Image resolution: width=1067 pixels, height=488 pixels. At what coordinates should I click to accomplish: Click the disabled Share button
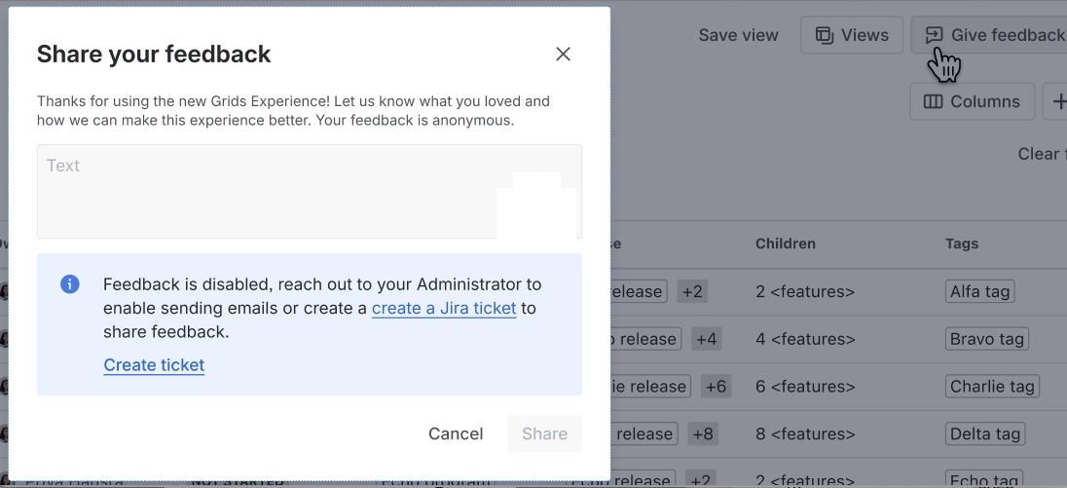[544, 433]
